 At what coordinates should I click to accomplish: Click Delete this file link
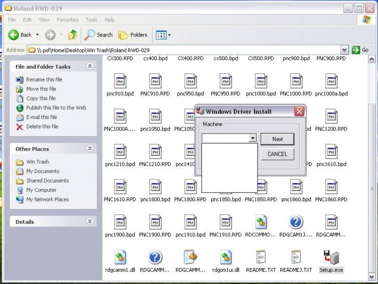coord(42,126)
